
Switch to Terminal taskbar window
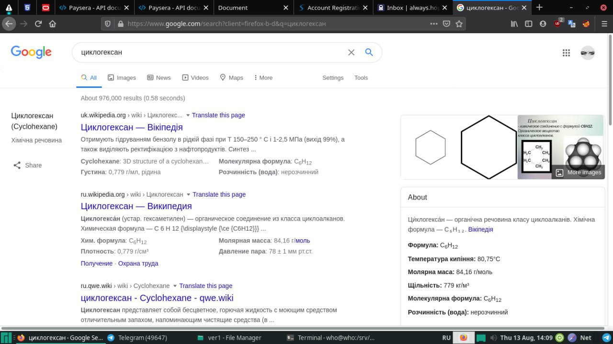pyautogui.click(x=330, y=338)
